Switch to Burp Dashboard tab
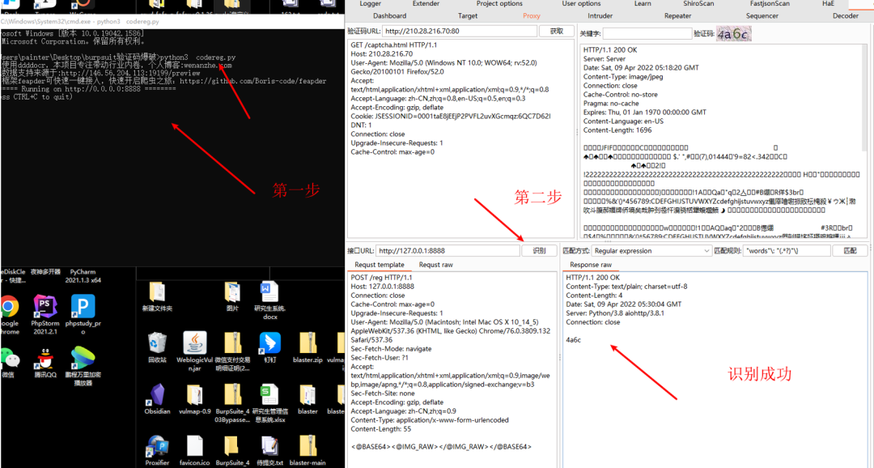 (389, 15)
